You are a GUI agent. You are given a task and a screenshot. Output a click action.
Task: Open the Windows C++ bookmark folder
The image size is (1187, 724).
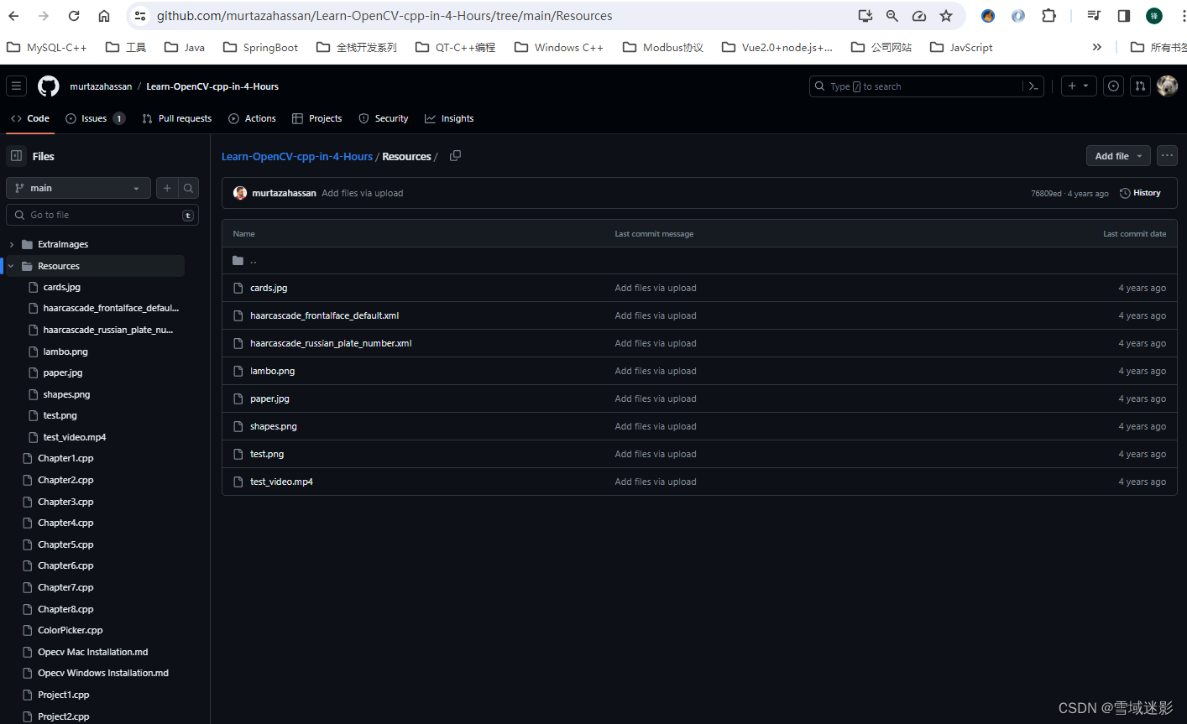[x=558, y=47]
